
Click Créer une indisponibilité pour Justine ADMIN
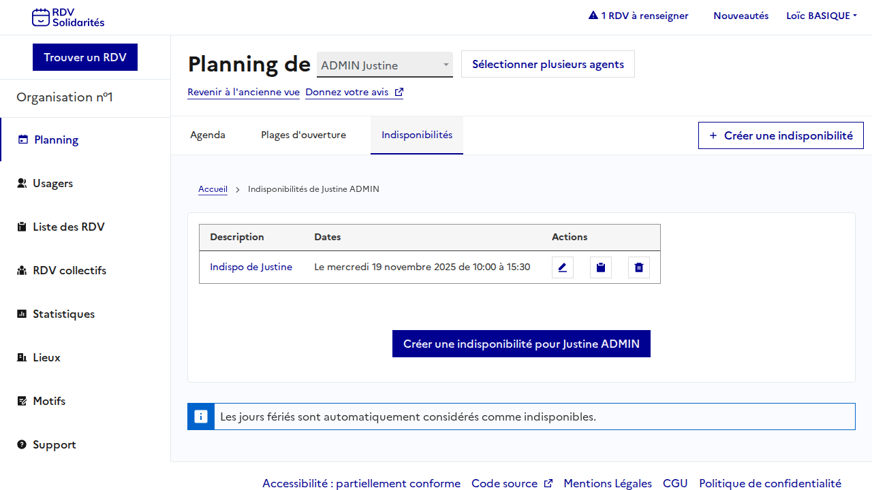(521, 344)
